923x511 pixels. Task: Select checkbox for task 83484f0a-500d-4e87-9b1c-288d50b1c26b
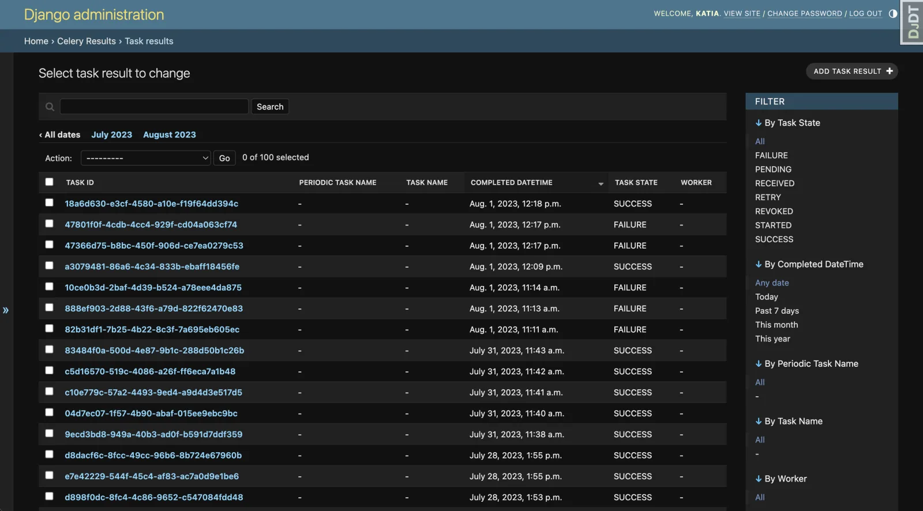[x=49, y=350]
